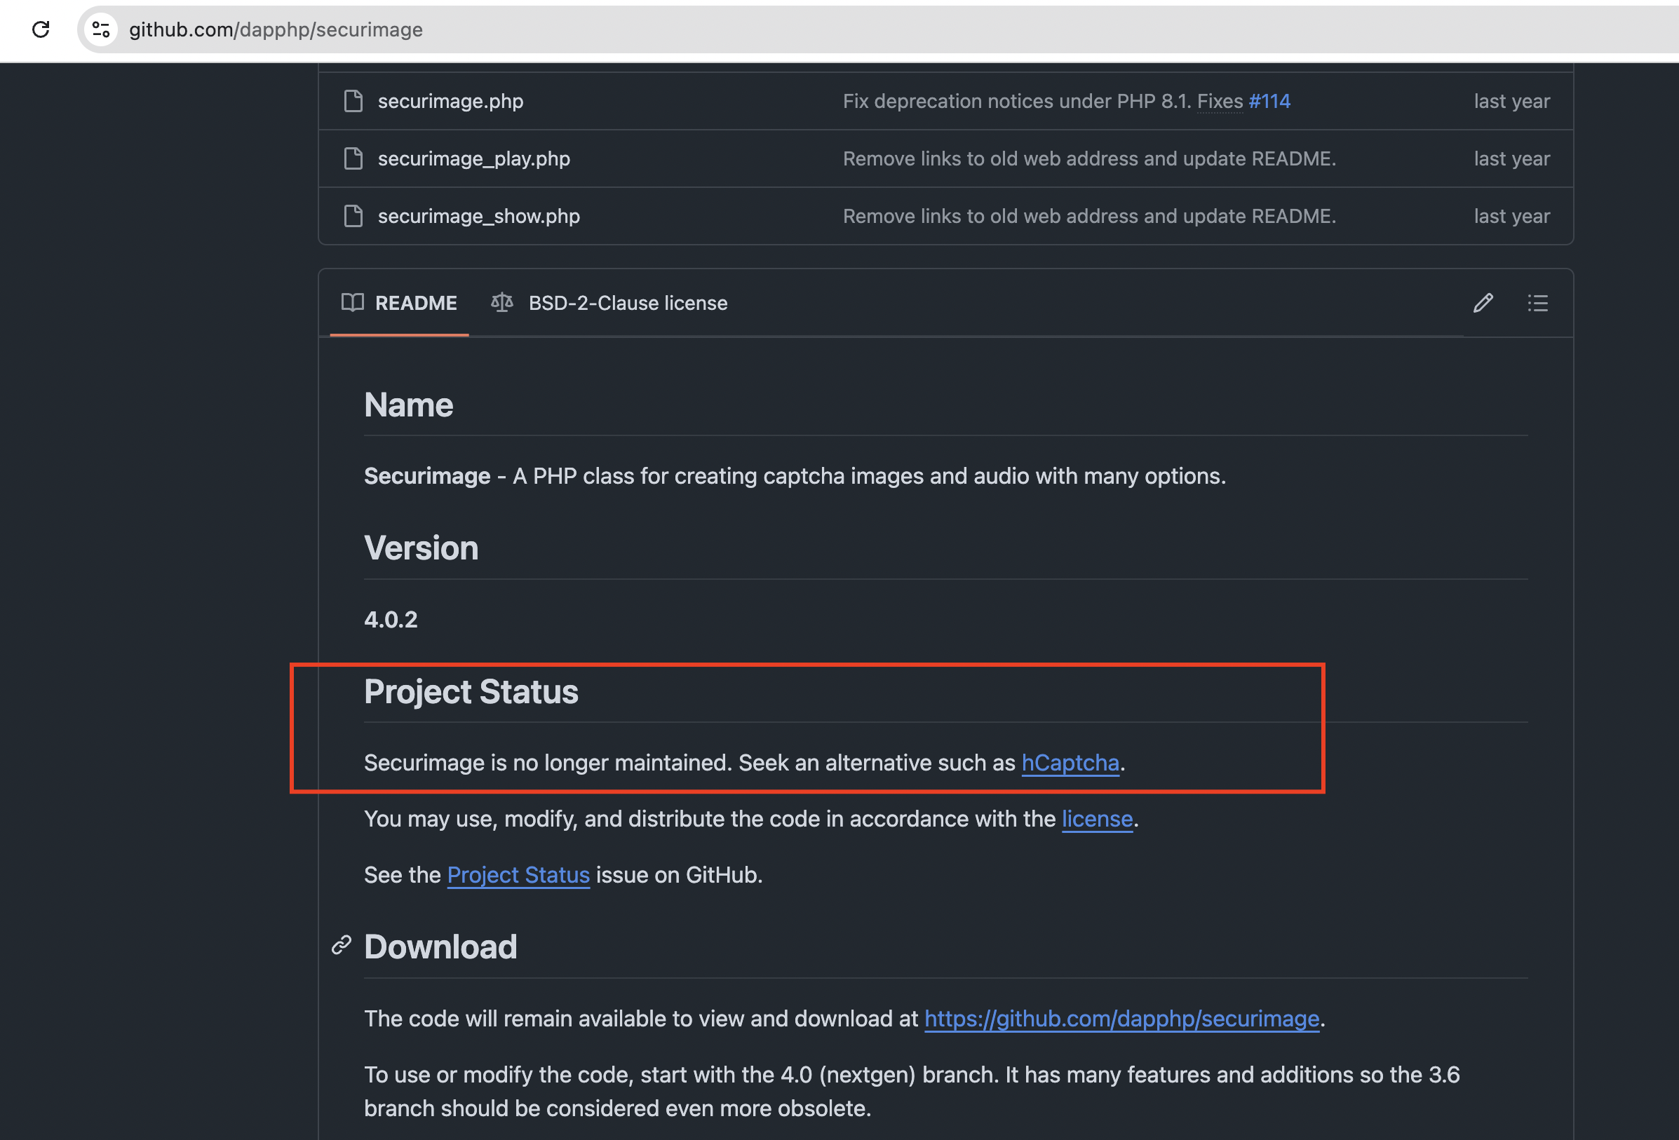
Task: Click the book icon on README tab
Action: click(x=353, y=303)
